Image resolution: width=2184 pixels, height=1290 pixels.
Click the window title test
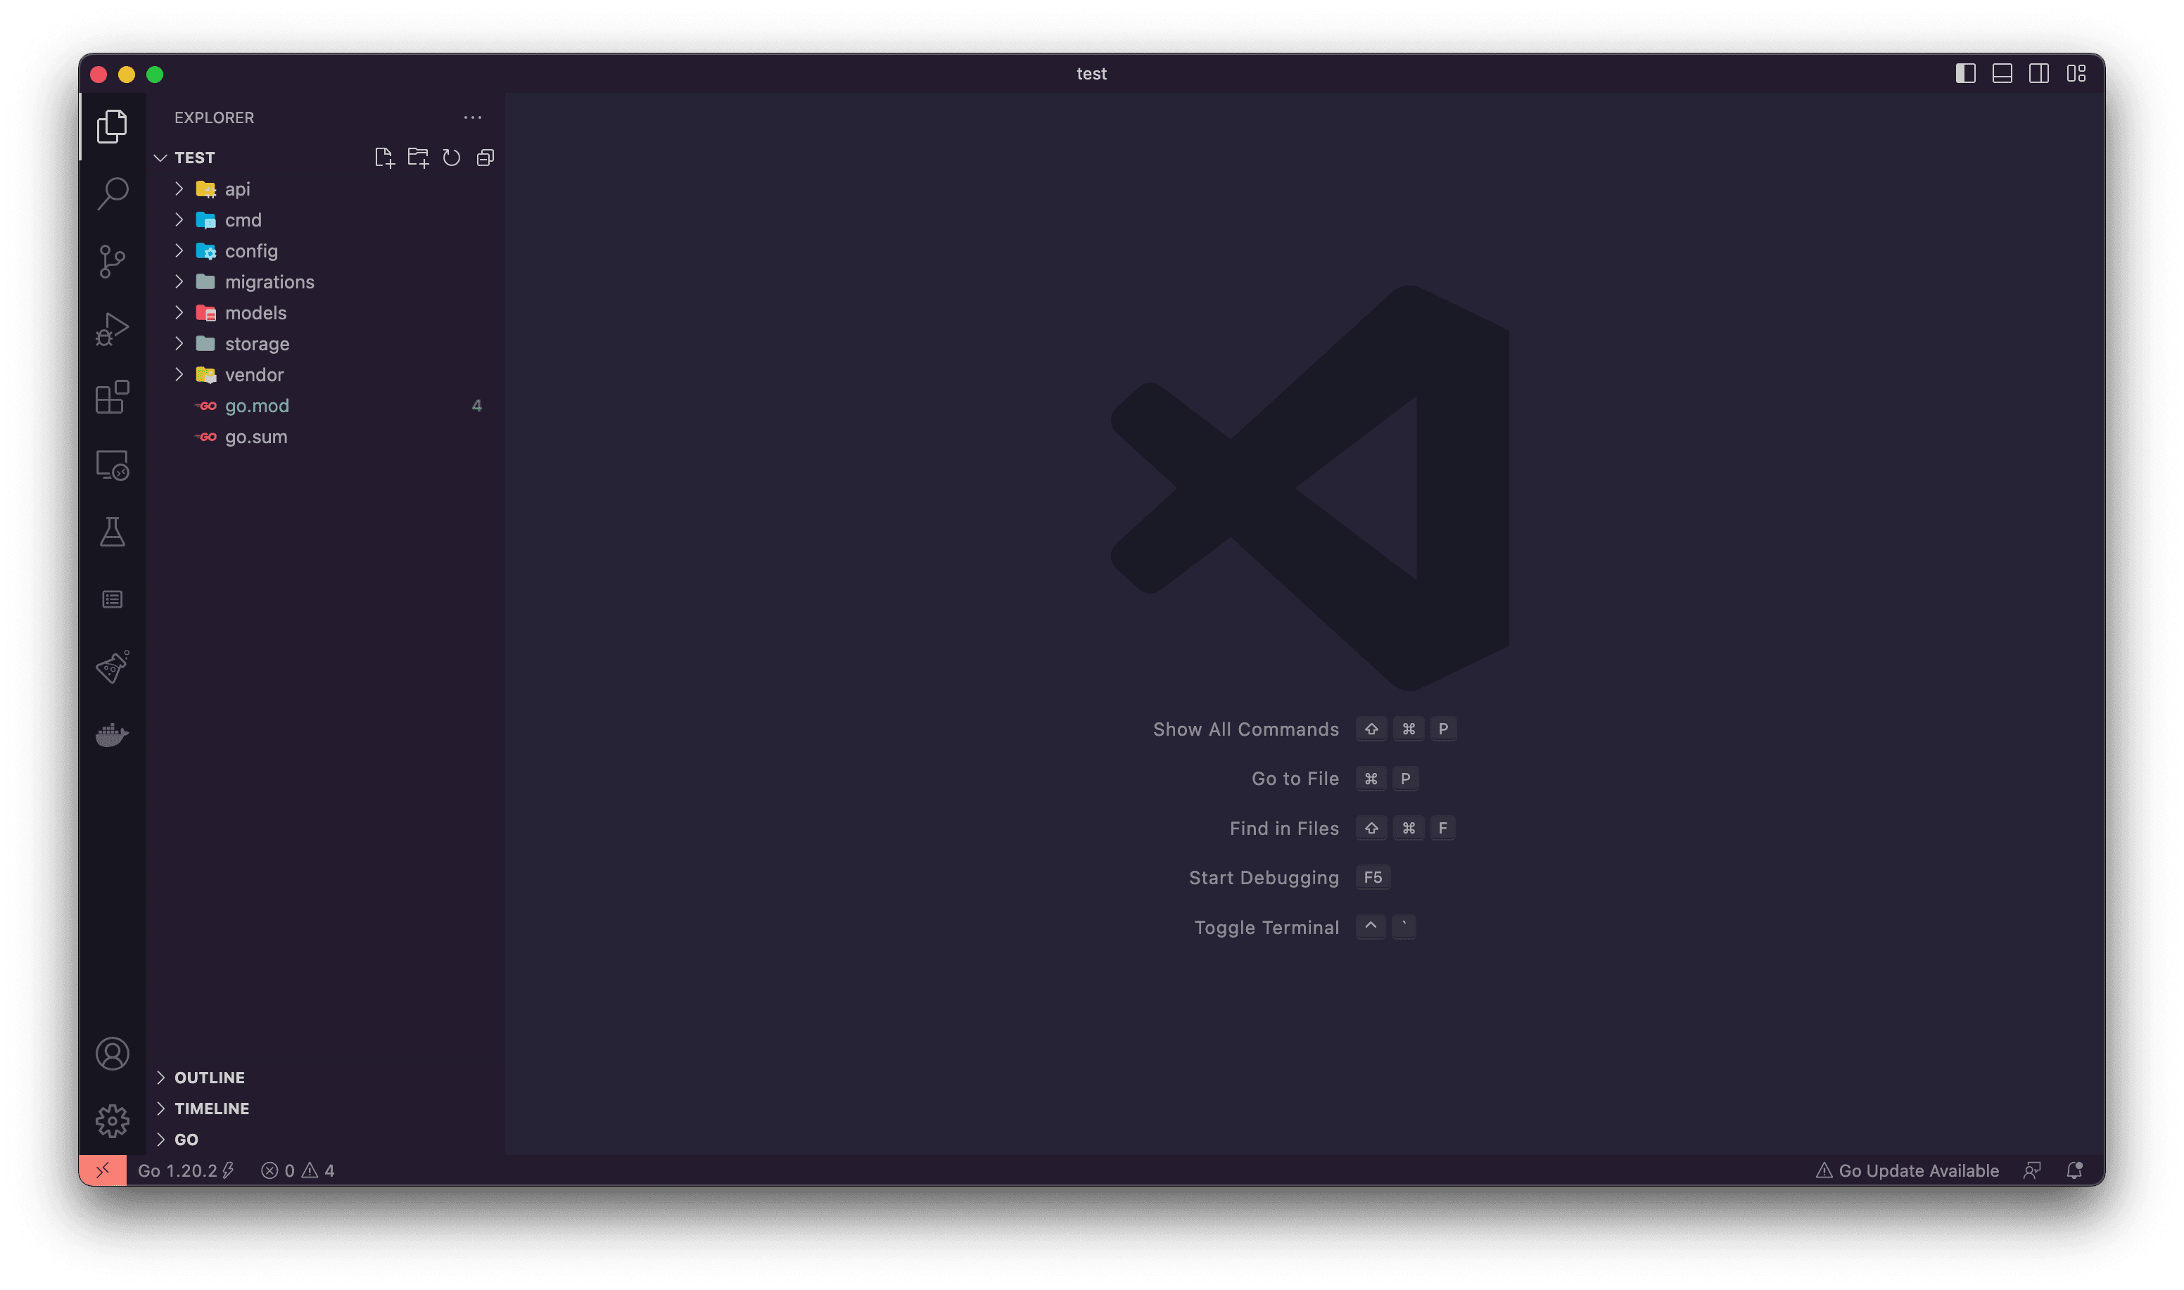1091,74
